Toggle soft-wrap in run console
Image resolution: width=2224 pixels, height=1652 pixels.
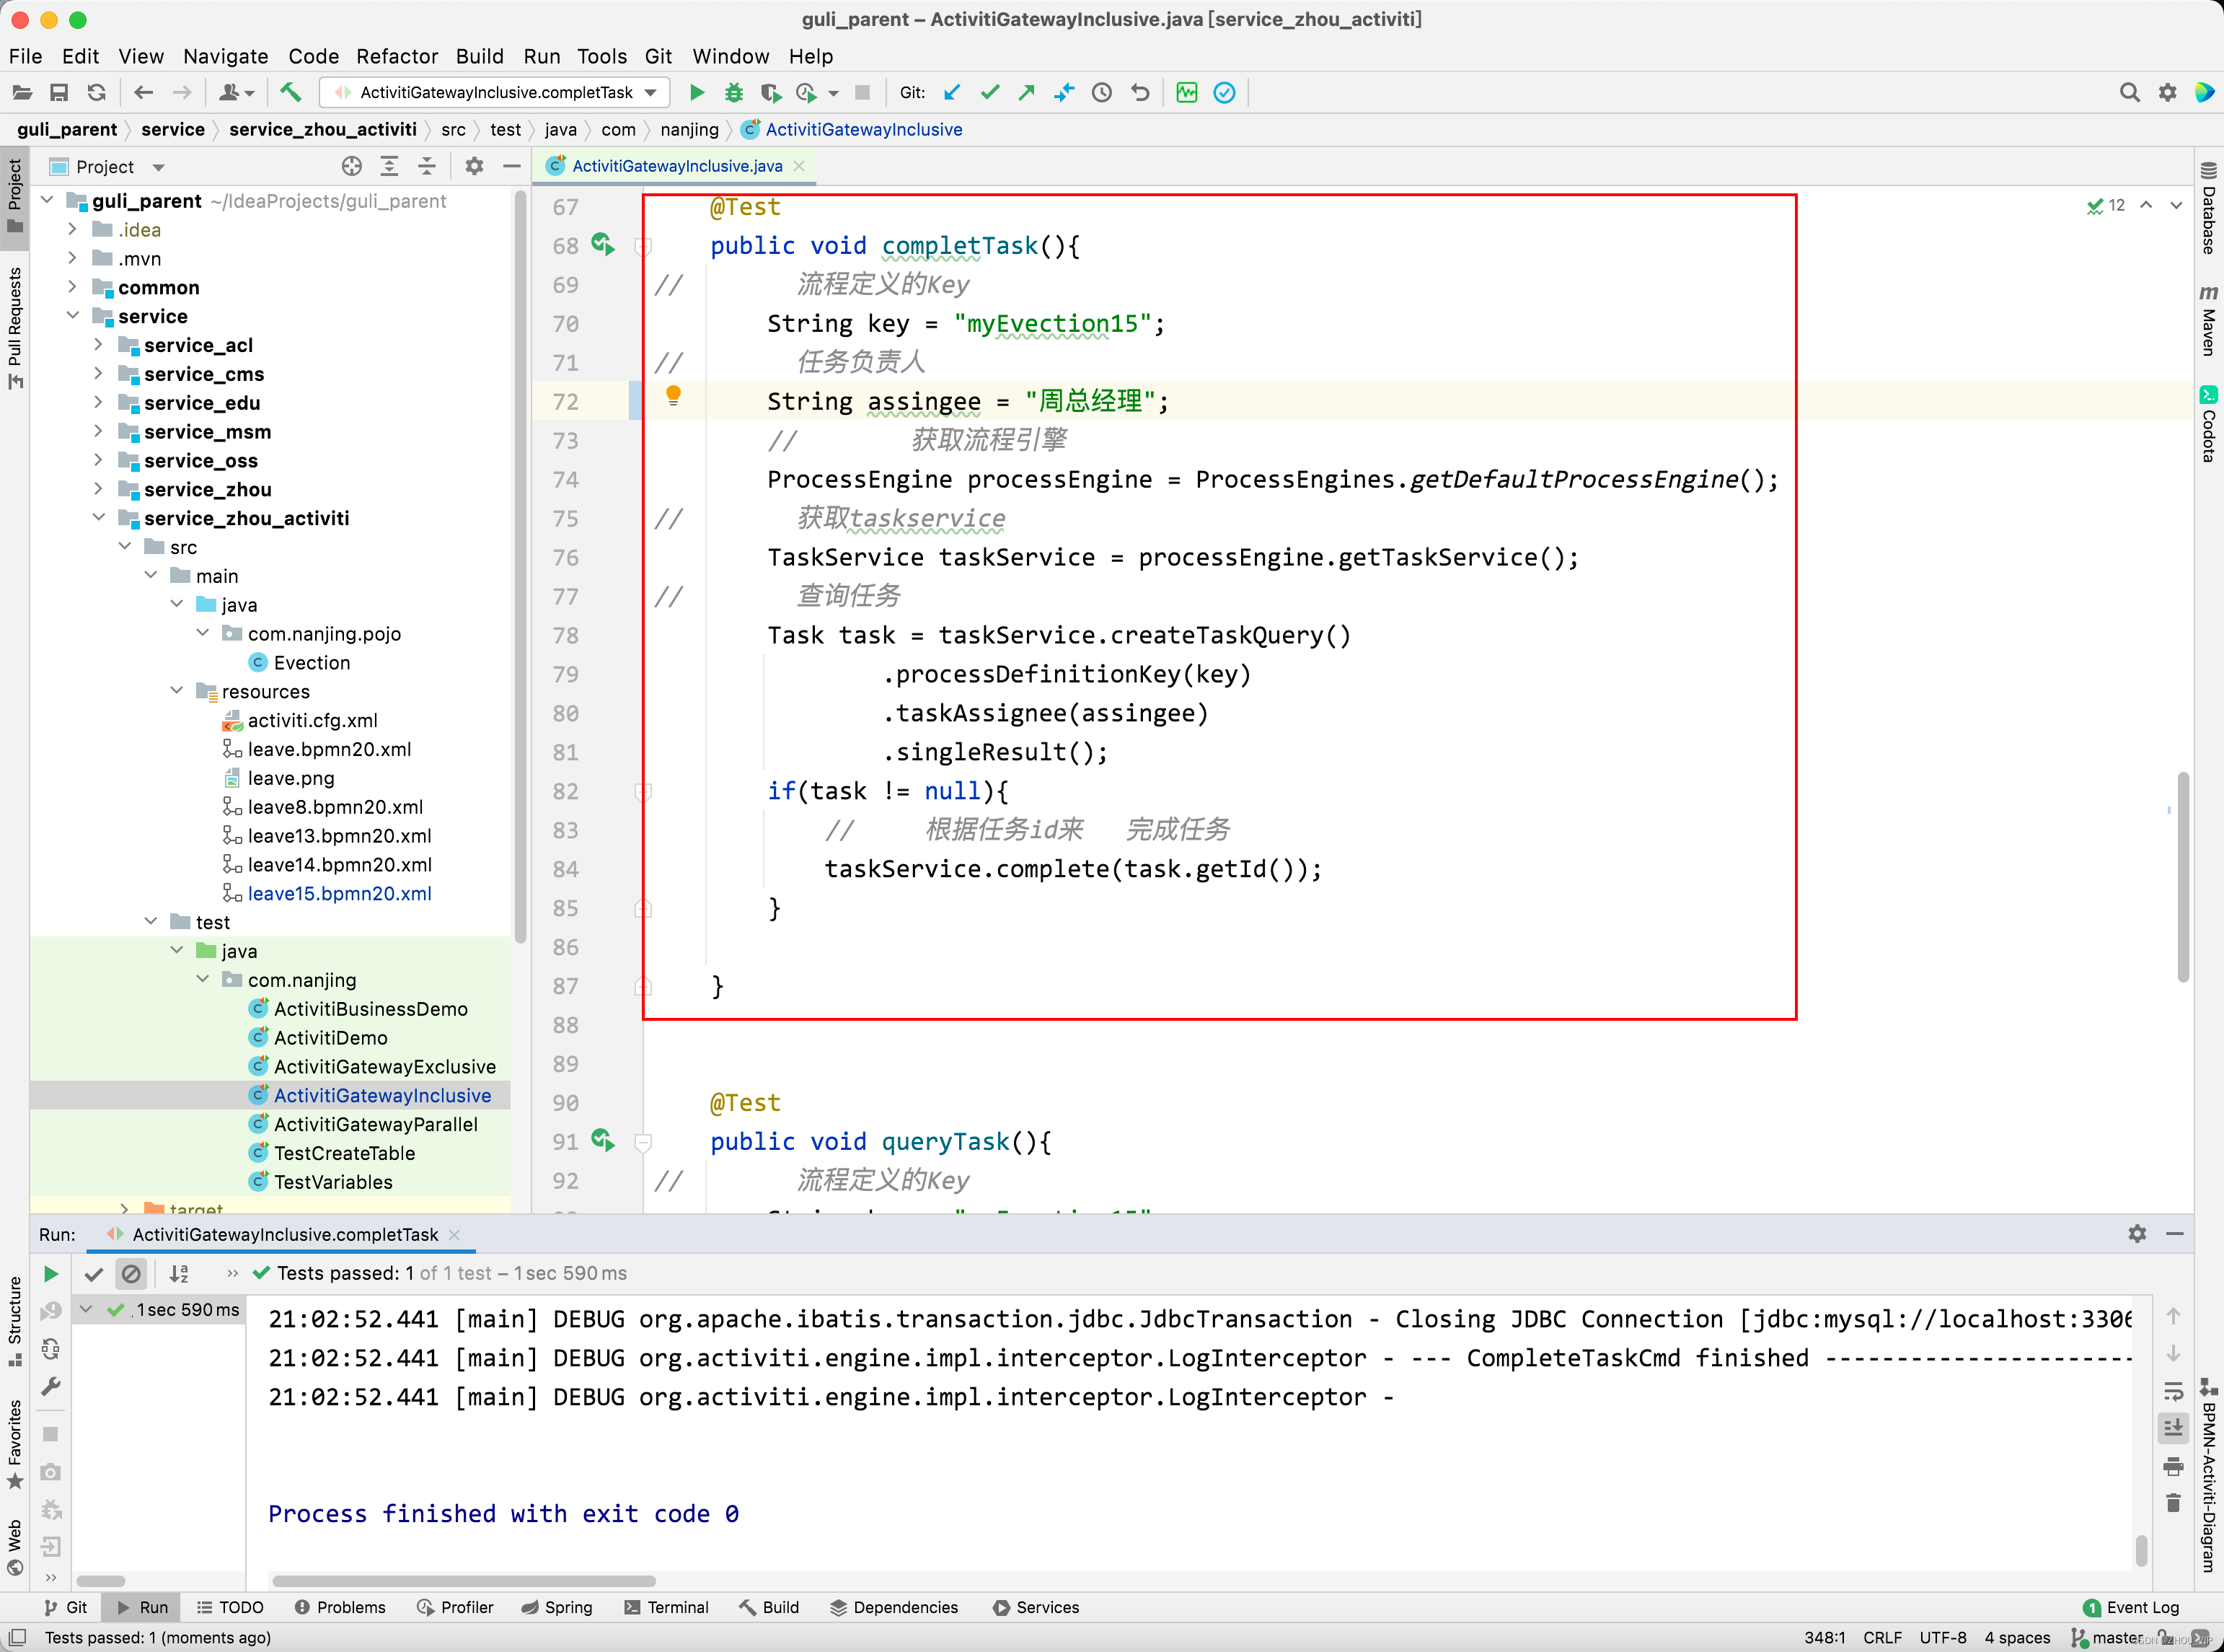click(x=2173, y=1391)
